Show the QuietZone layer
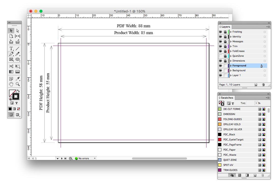The image size is (274, 189). click(x=221, y=56)
